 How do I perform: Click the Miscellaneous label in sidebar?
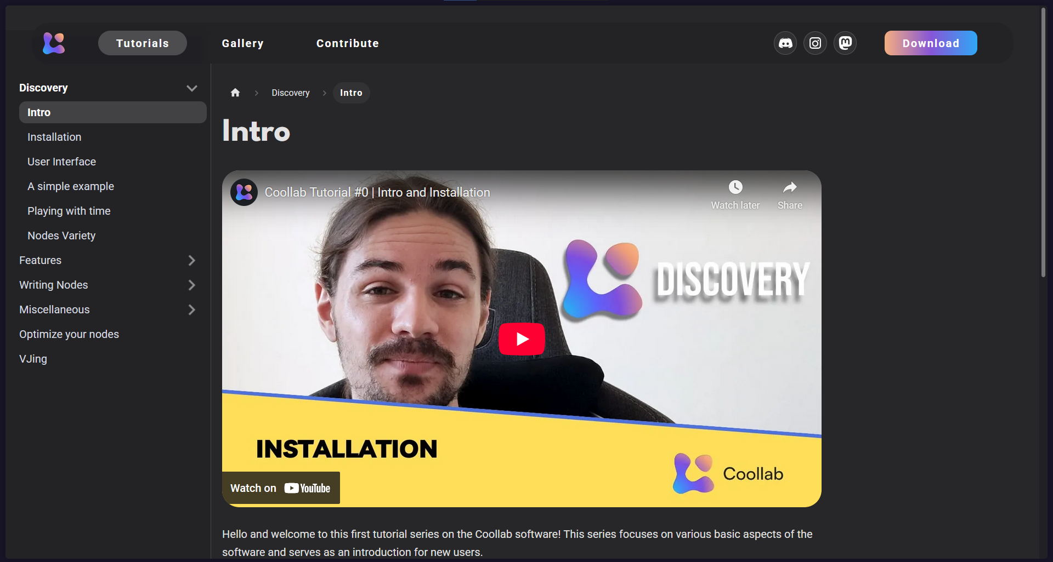(x=54, y=309)
